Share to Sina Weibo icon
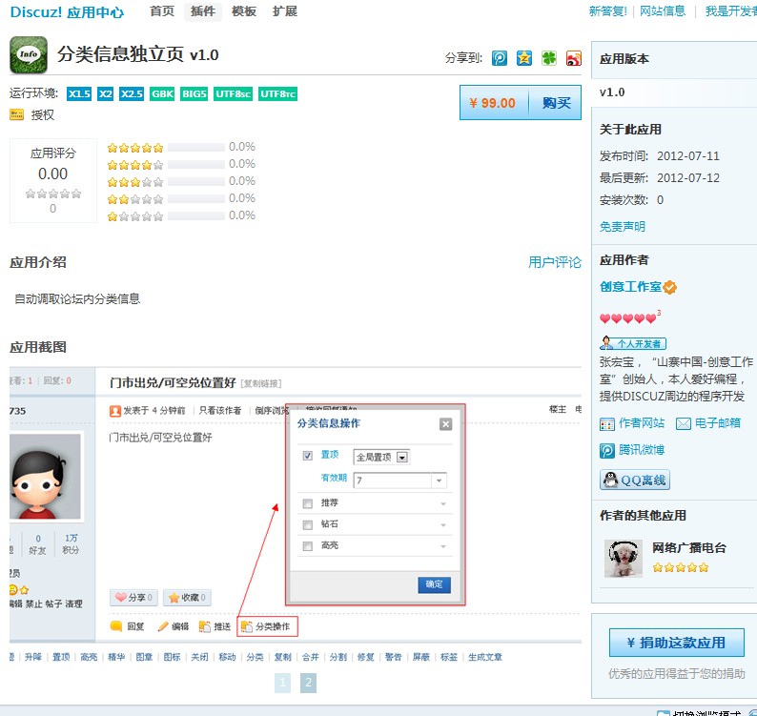 click(x=574, y=58)
